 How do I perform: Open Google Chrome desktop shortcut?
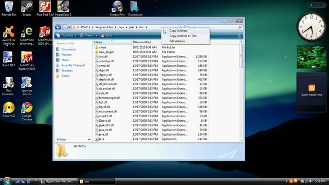(27, 112)
